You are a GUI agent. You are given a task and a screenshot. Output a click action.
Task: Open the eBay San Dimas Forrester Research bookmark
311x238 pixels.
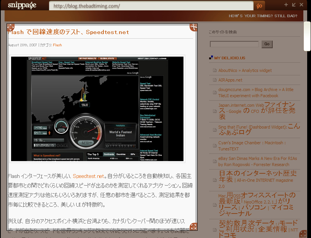point(258,161)
